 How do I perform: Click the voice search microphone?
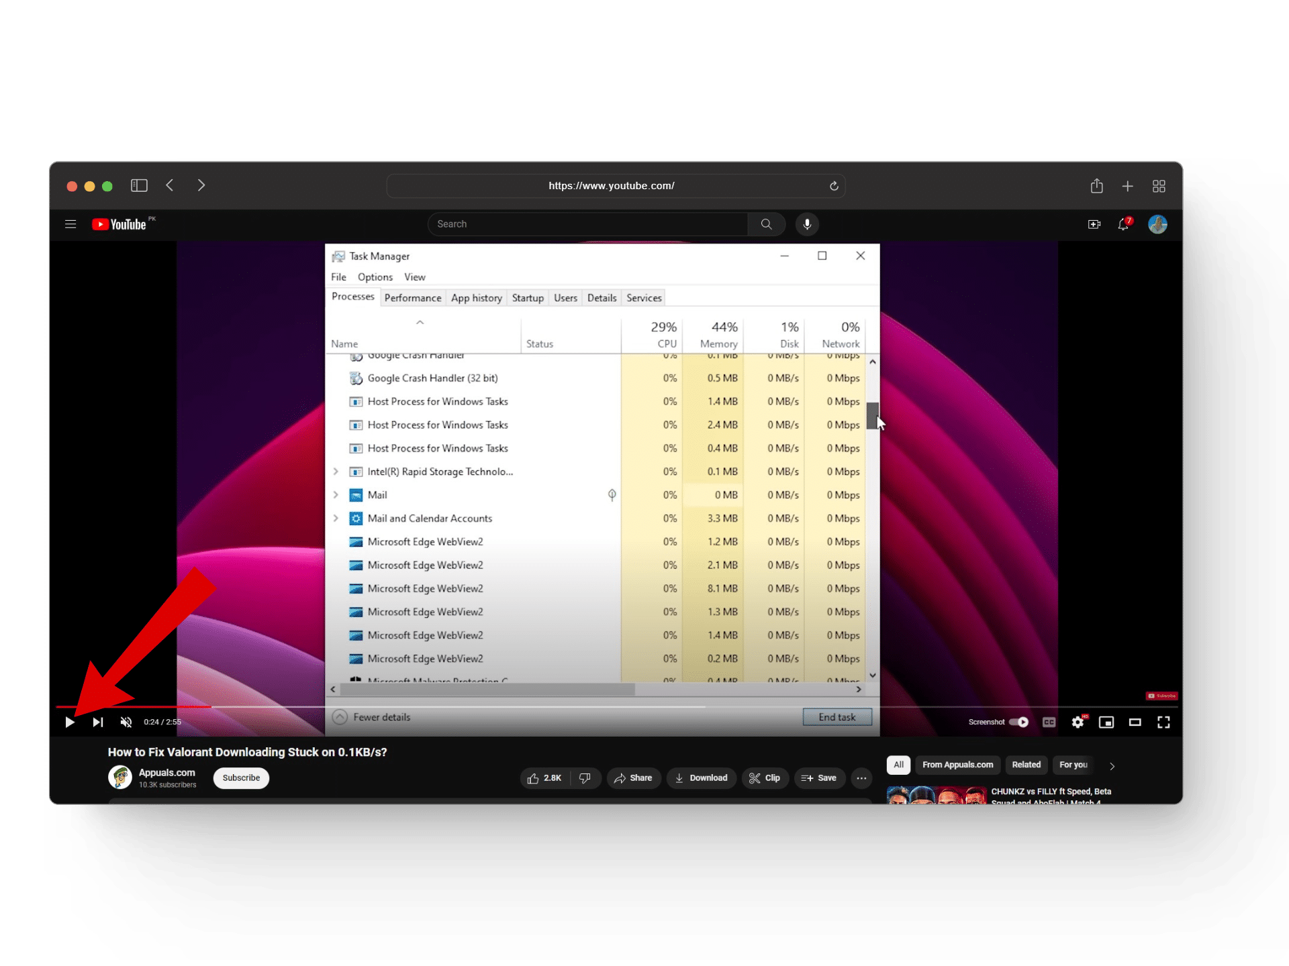(807, 224)
